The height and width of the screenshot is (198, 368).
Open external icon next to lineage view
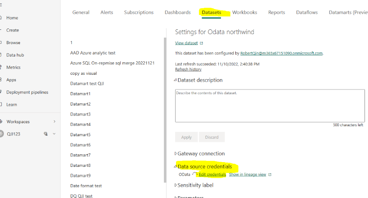pos(270,175)
